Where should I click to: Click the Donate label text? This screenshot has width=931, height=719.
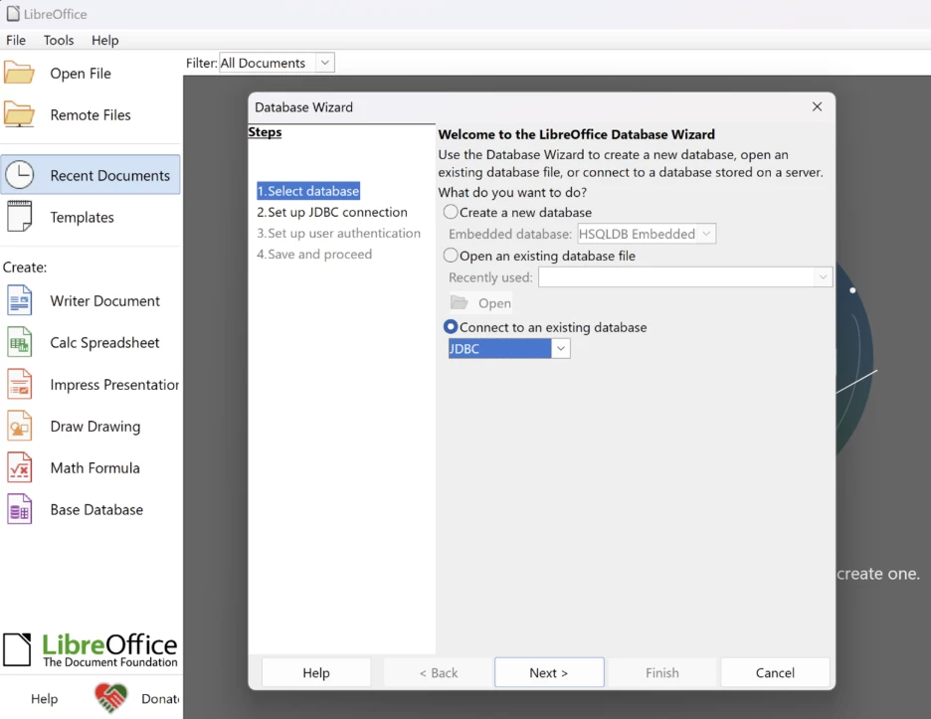(160, 698)
